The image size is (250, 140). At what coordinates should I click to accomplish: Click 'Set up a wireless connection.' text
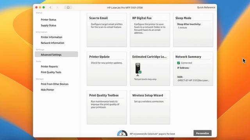149,101
